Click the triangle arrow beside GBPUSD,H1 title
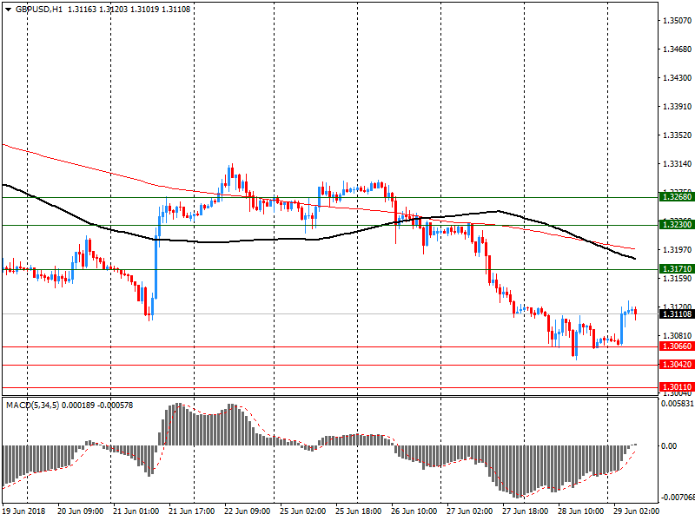695x521 pixels. pos(7,9)
